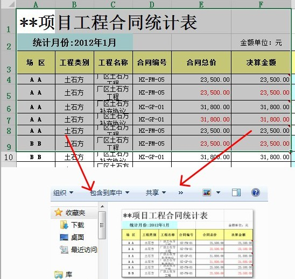Screen dimensions: 295x279
Task: Click the change view picture icon
Action: (207, 192)
